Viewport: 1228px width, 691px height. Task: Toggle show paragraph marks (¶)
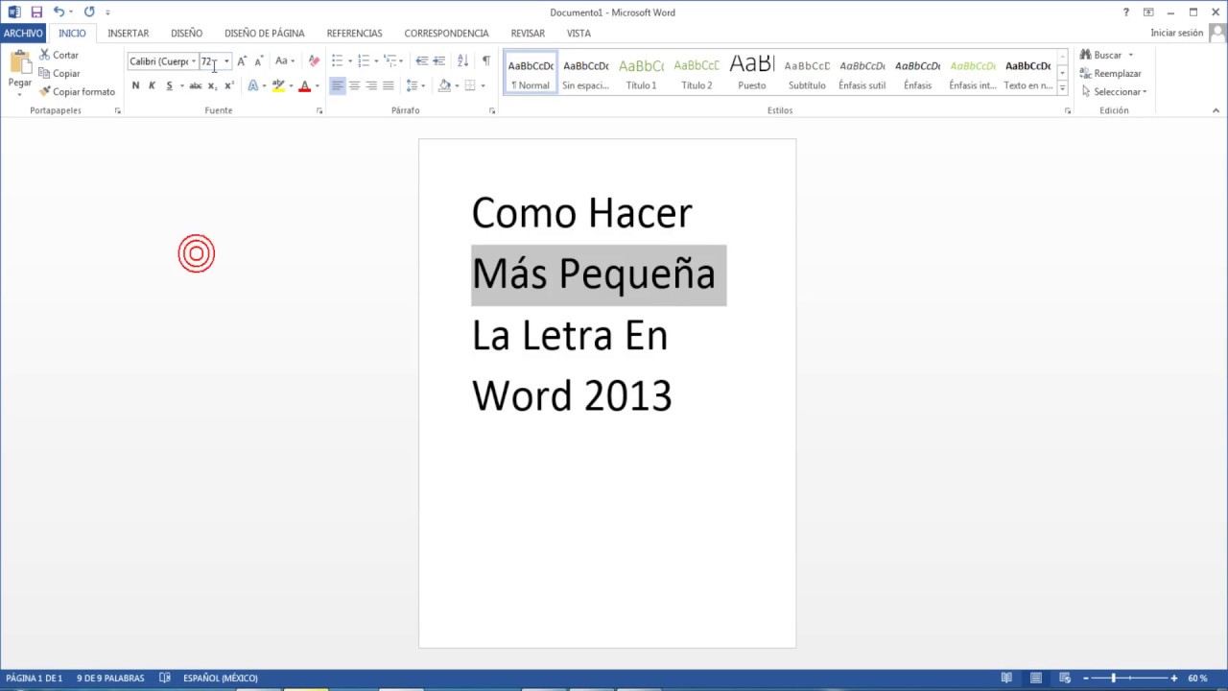(486, 61)
